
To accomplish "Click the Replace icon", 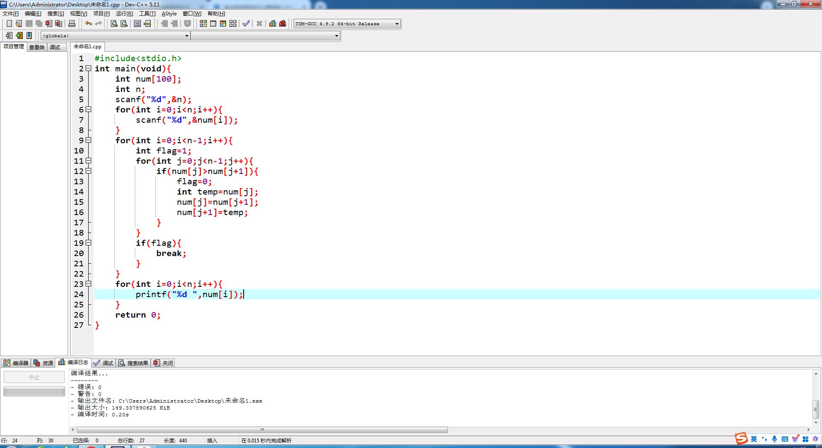I will tap(124, 24).
